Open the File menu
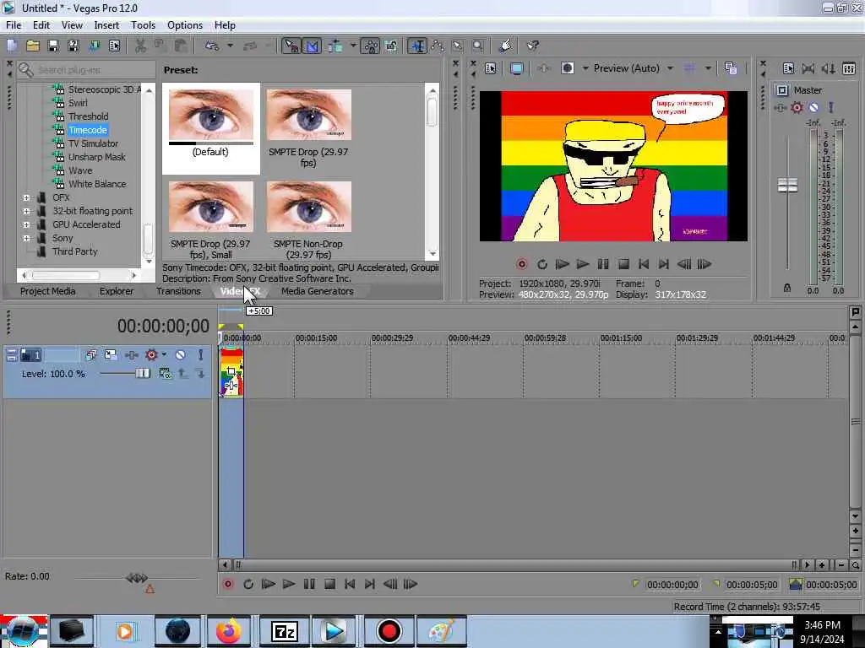Image resolution: width=865 pixels, height=648 pixels. (14, 25)
